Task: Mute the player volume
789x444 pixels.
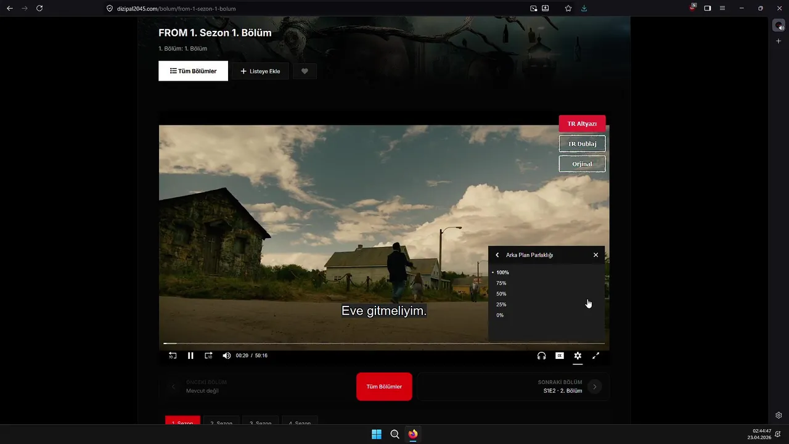Action: 226,356
